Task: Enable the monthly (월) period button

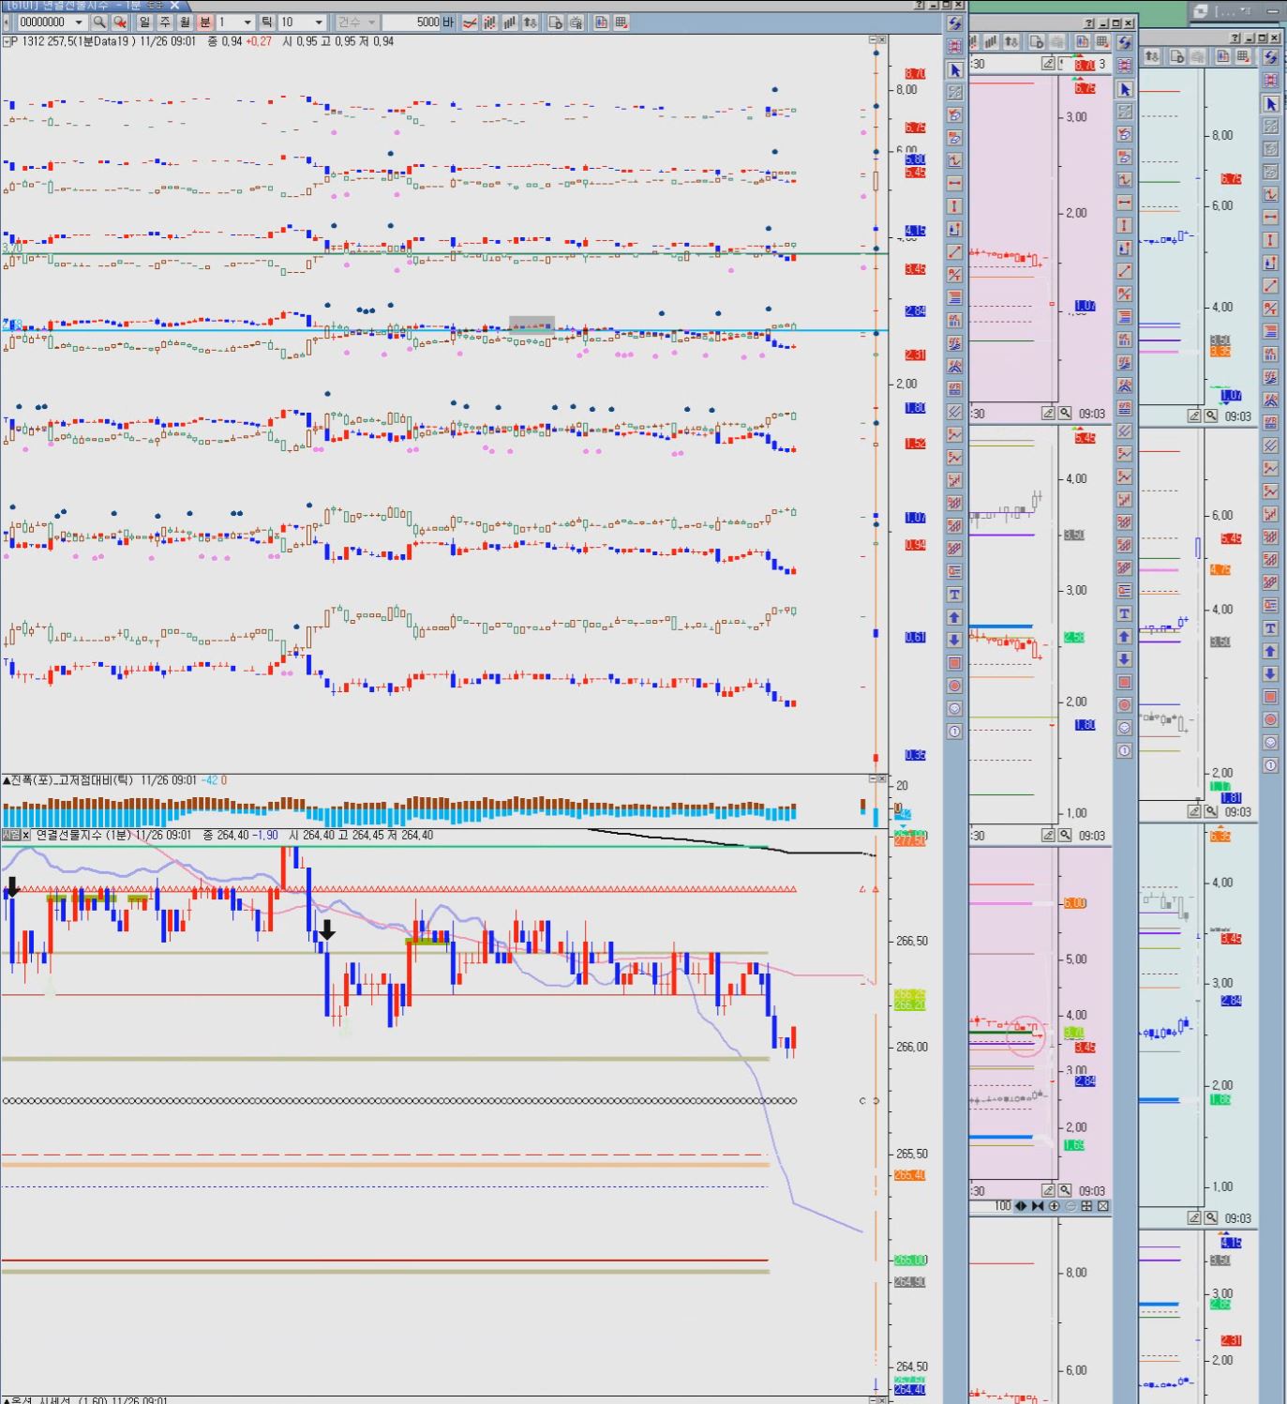Action: click(185, 22)
